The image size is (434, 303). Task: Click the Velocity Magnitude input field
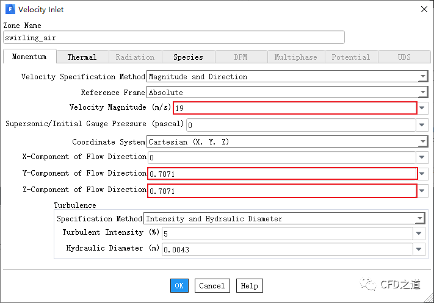(294, 109)
